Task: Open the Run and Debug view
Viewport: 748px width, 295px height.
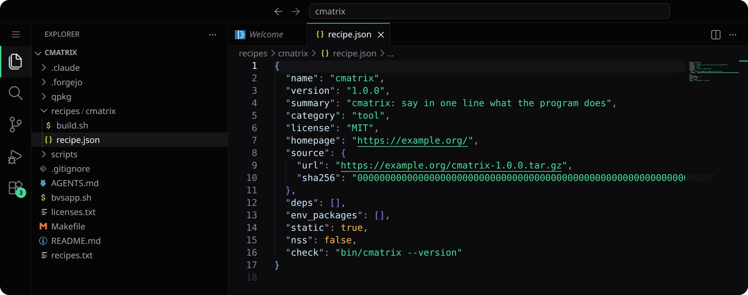Action: [x=15, y=157]
